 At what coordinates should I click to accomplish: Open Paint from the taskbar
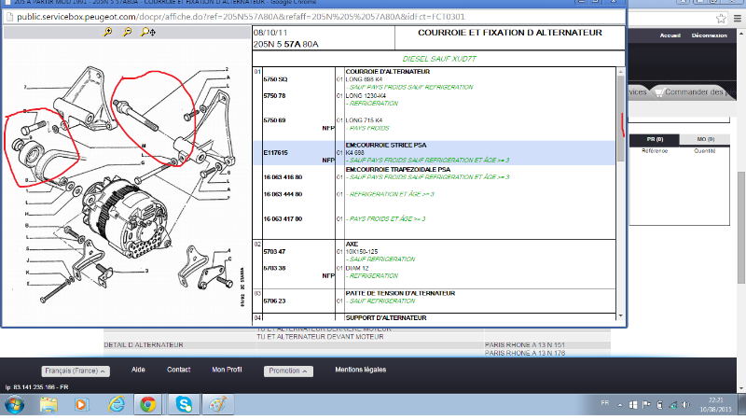[x=218, y=405]
